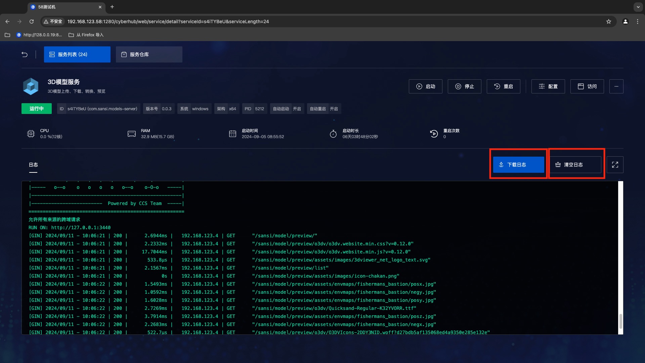Click the bookmarks bar folder icon

pyautogui.click(x=7, y=35)
